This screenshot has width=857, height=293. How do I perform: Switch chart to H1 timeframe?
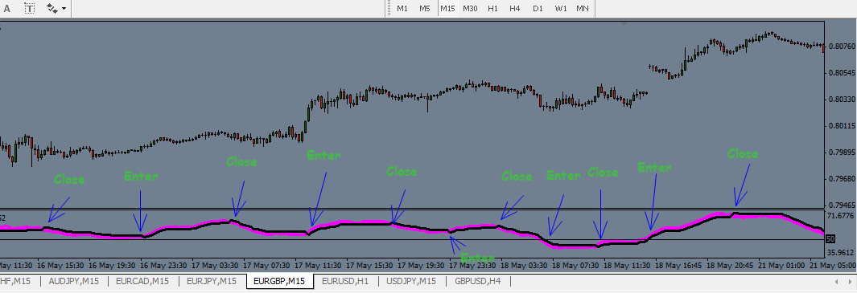coord(492,8)
